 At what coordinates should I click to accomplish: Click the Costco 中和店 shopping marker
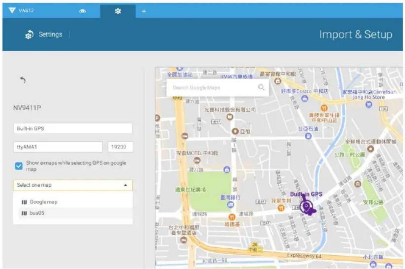pyautogui.click(x=305, y=99)
